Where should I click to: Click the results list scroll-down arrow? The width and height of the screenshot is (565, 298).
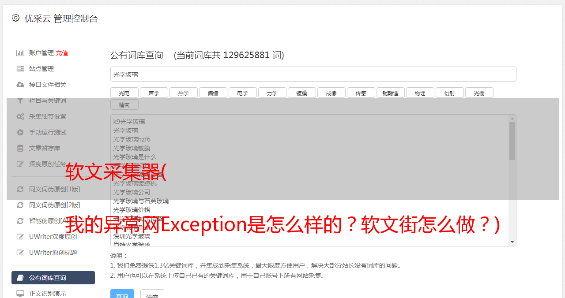pyautogui.click(x=512, y=242)
